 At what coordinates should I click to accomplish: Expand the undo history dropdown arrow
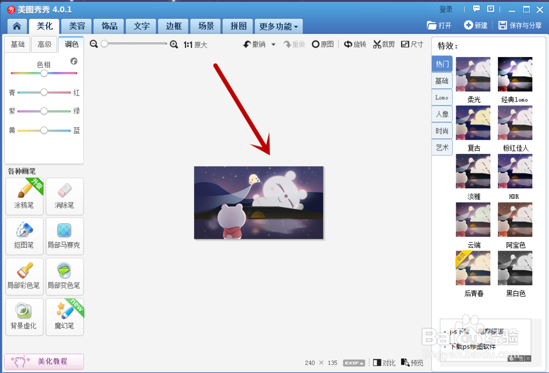pos(273,44)
